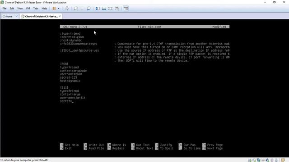The width and height of the screenshot is (289, 162).
Task: Open the power options dropdown arrow
Action: [x=59, y=9]
